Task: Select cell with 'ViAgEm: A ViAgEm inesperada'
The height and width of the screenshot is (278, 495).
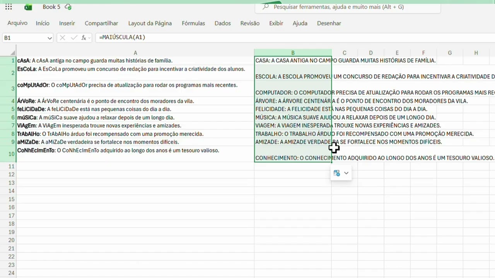Action: 135,125
